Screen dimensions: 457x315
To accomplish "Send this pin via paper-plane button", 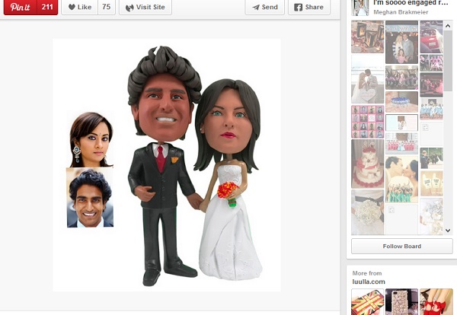I will 264,7.
